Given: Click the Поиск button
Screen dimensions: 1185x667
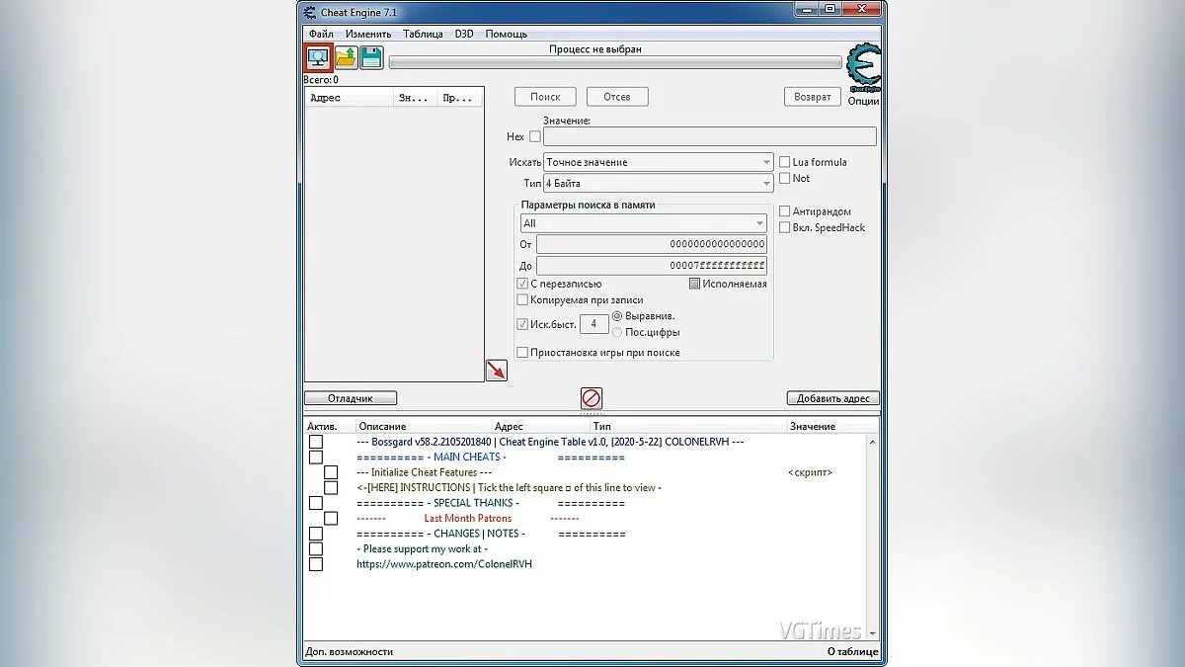Looking at the screenshot, I should (544, 96).
